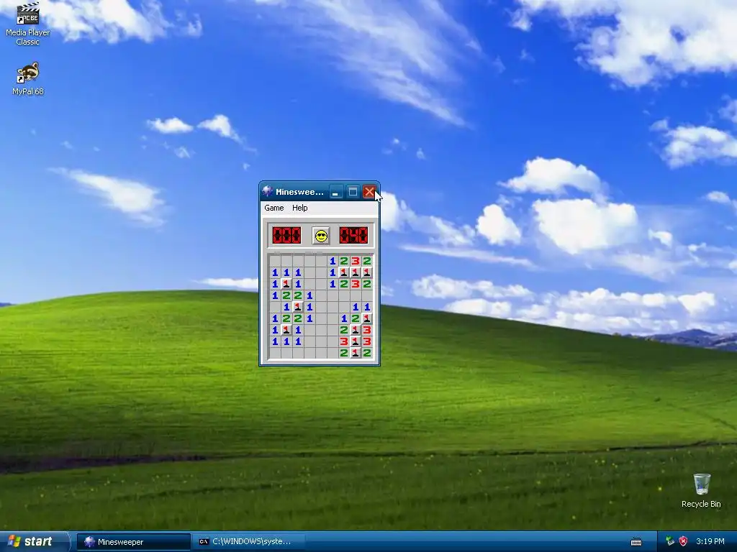Screen dimensions: 737x552
Task: Click the green 2 at the bottom-right corner
Action: pos(367,353)
